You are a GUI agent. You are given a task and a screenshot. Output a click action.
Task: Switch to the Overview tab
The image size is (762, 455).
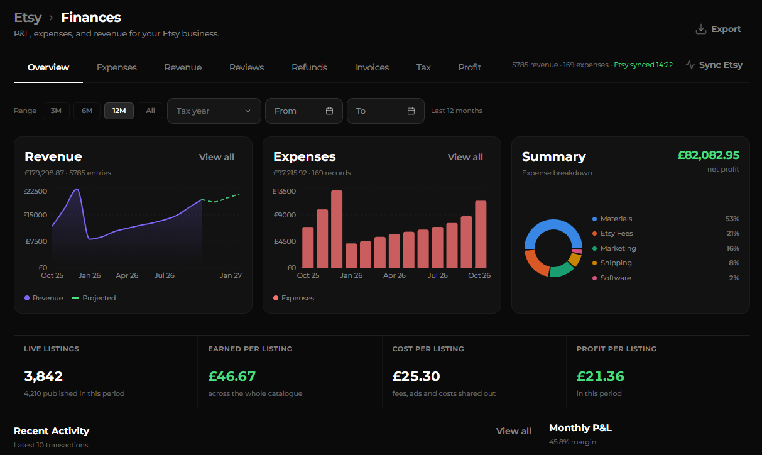[48, 67]
